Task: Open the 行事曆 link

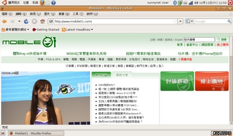Action: 70,66
